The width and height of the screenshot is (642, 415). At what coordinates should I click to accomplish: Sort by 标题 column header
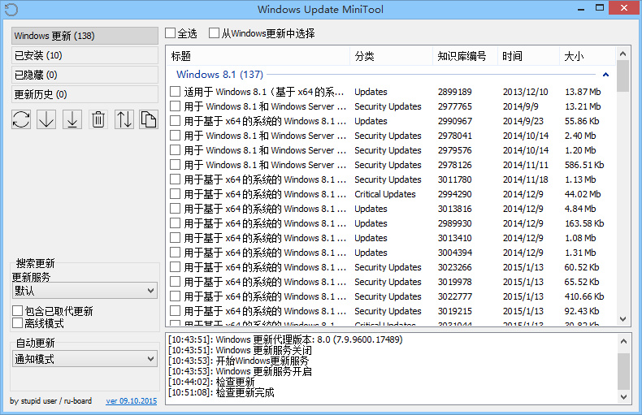tap(258, 56)
